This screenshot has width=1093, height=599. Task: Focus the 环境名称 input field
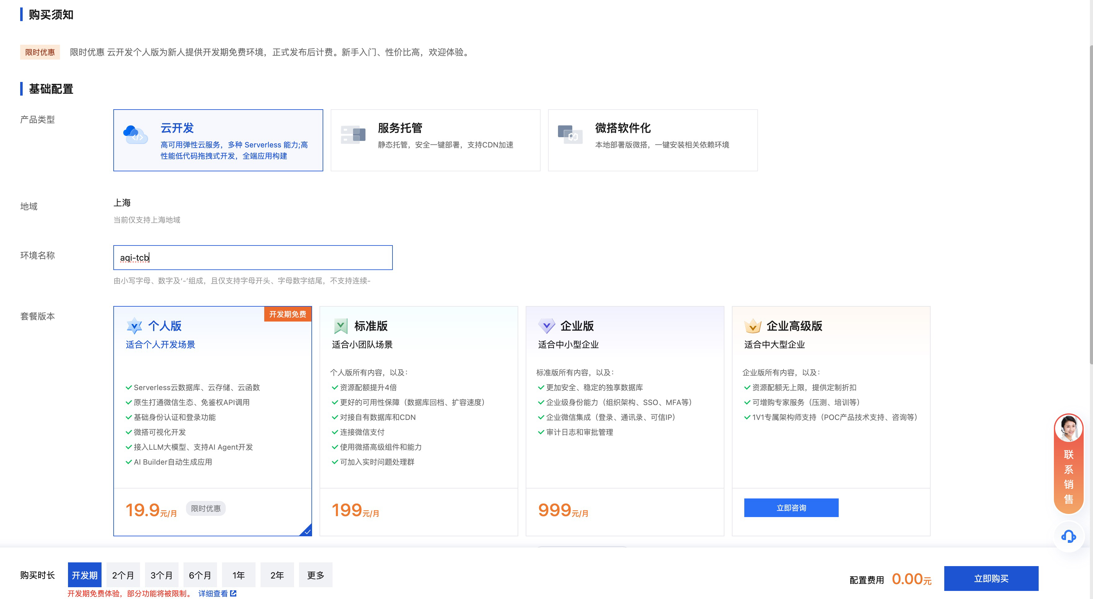click(253, 258)
